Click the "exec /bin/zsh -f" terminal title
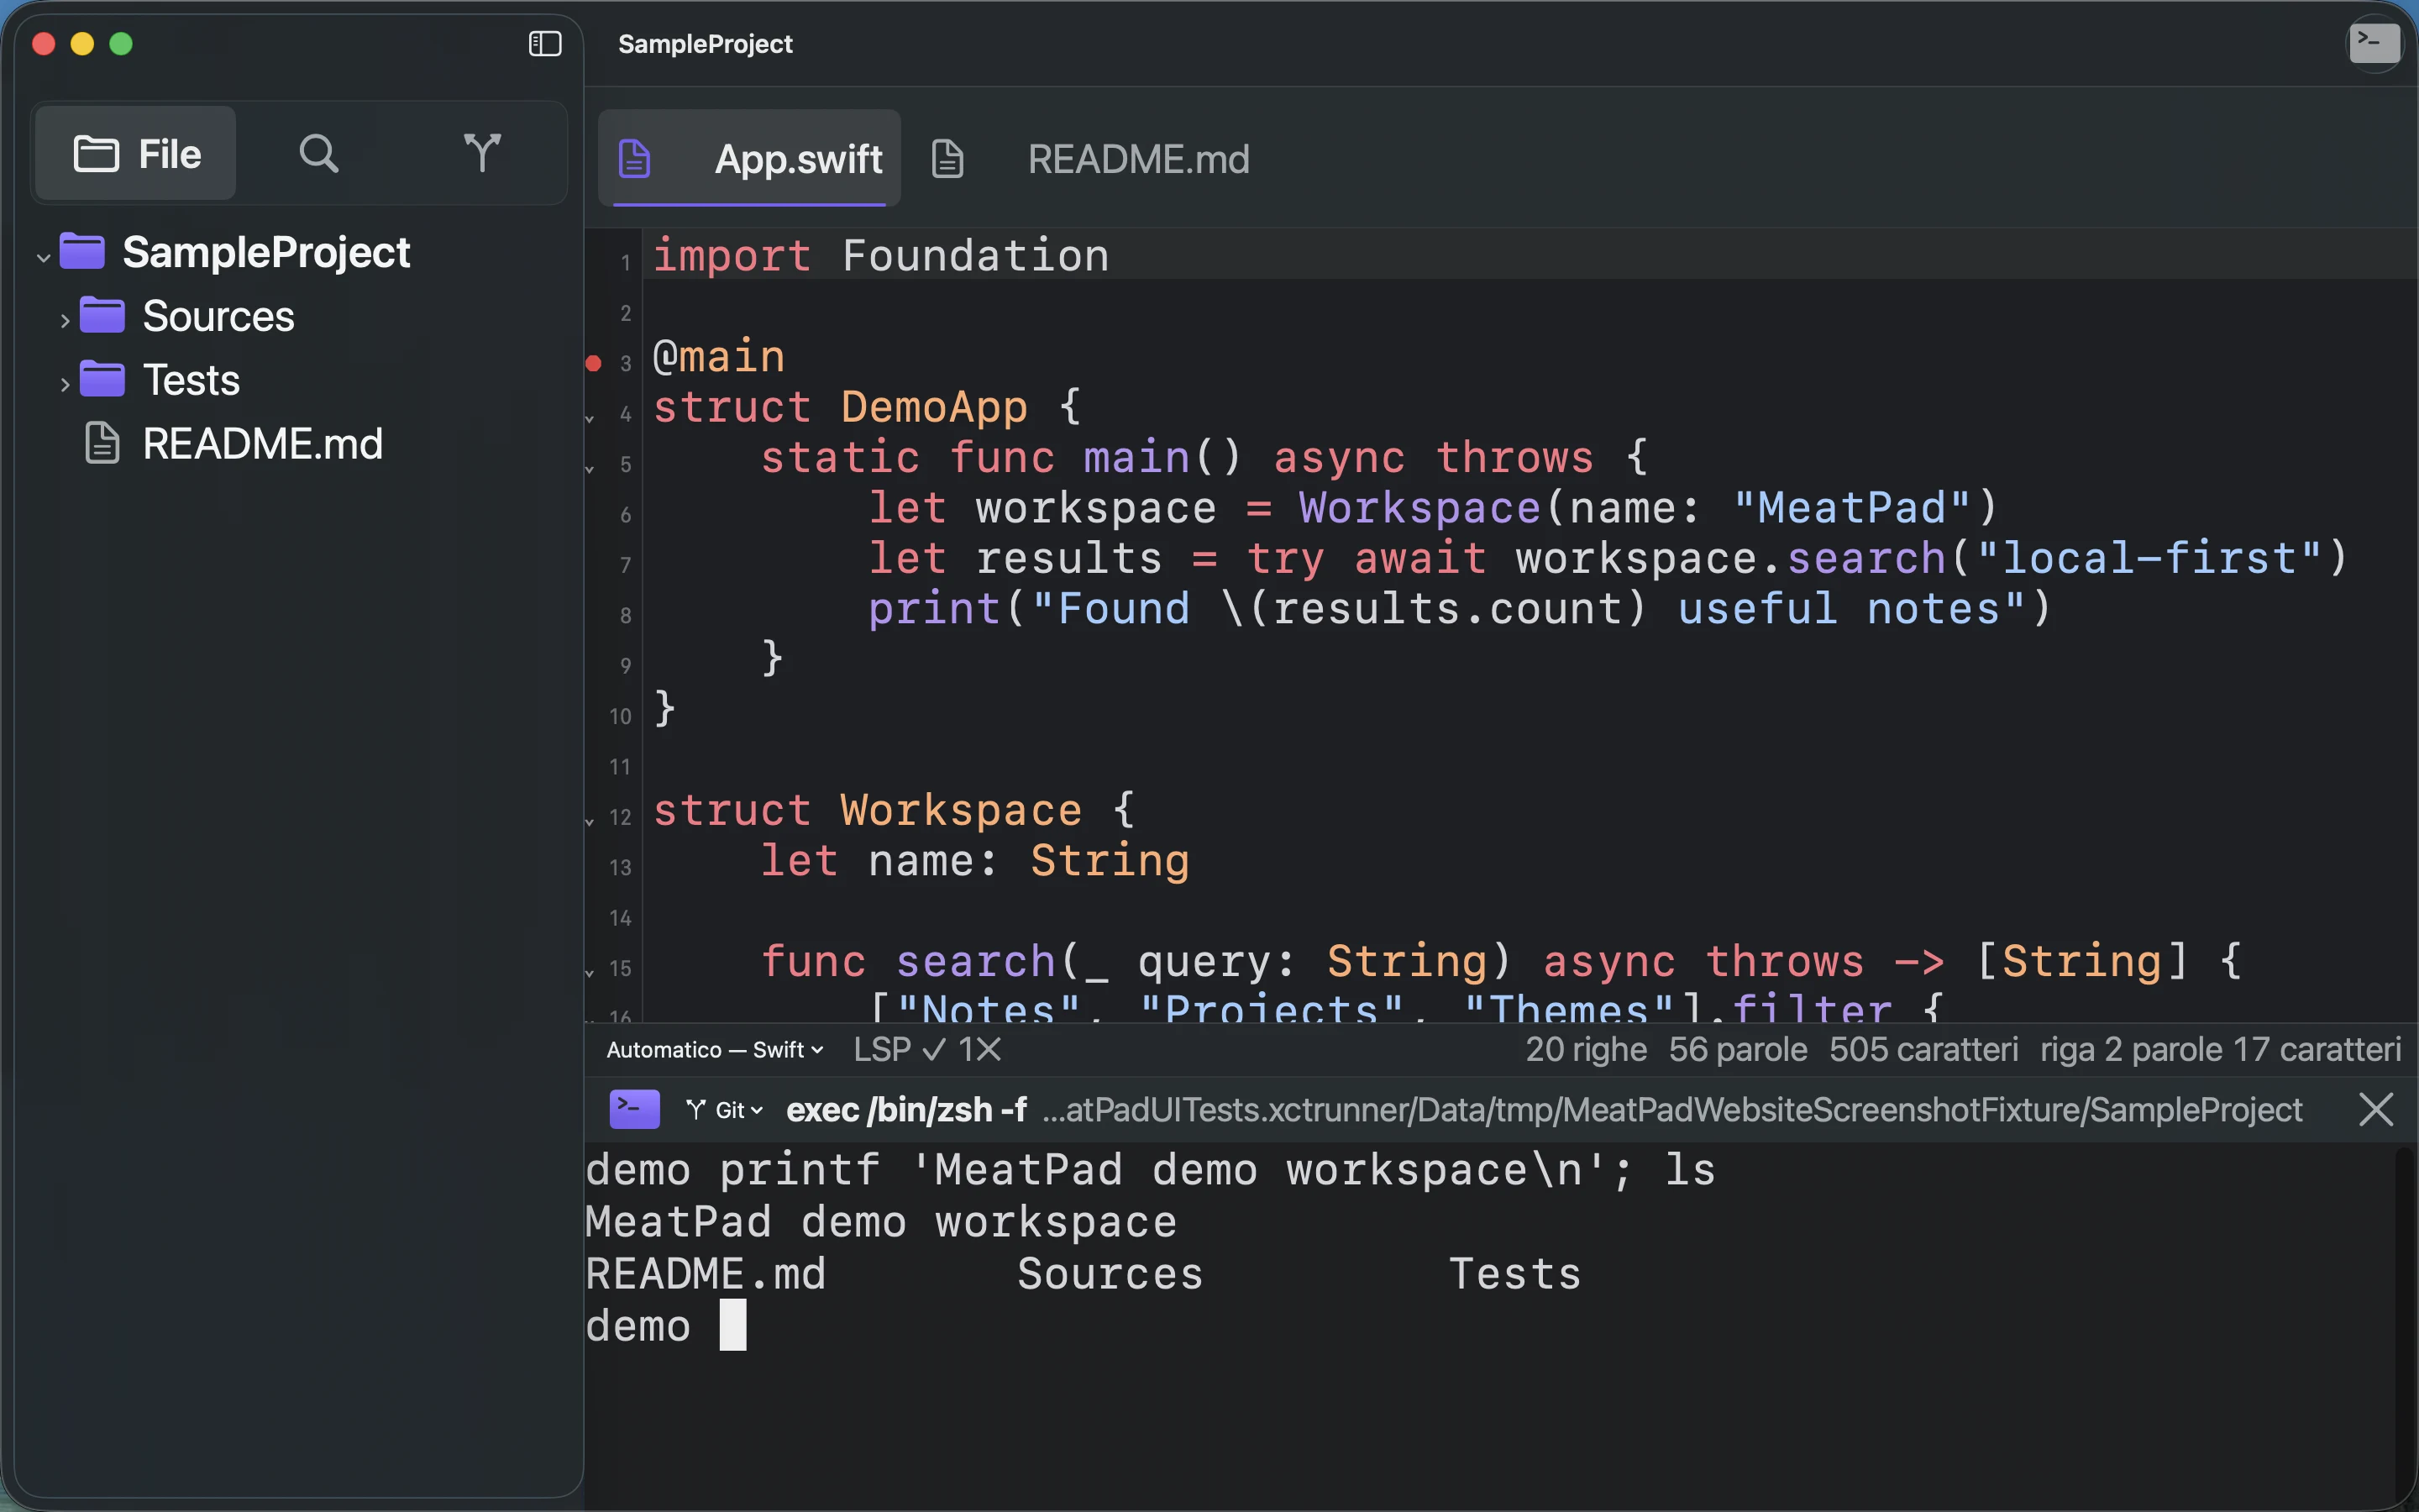Screen dimensions: 2419x1512 [x=906, y=1110]
